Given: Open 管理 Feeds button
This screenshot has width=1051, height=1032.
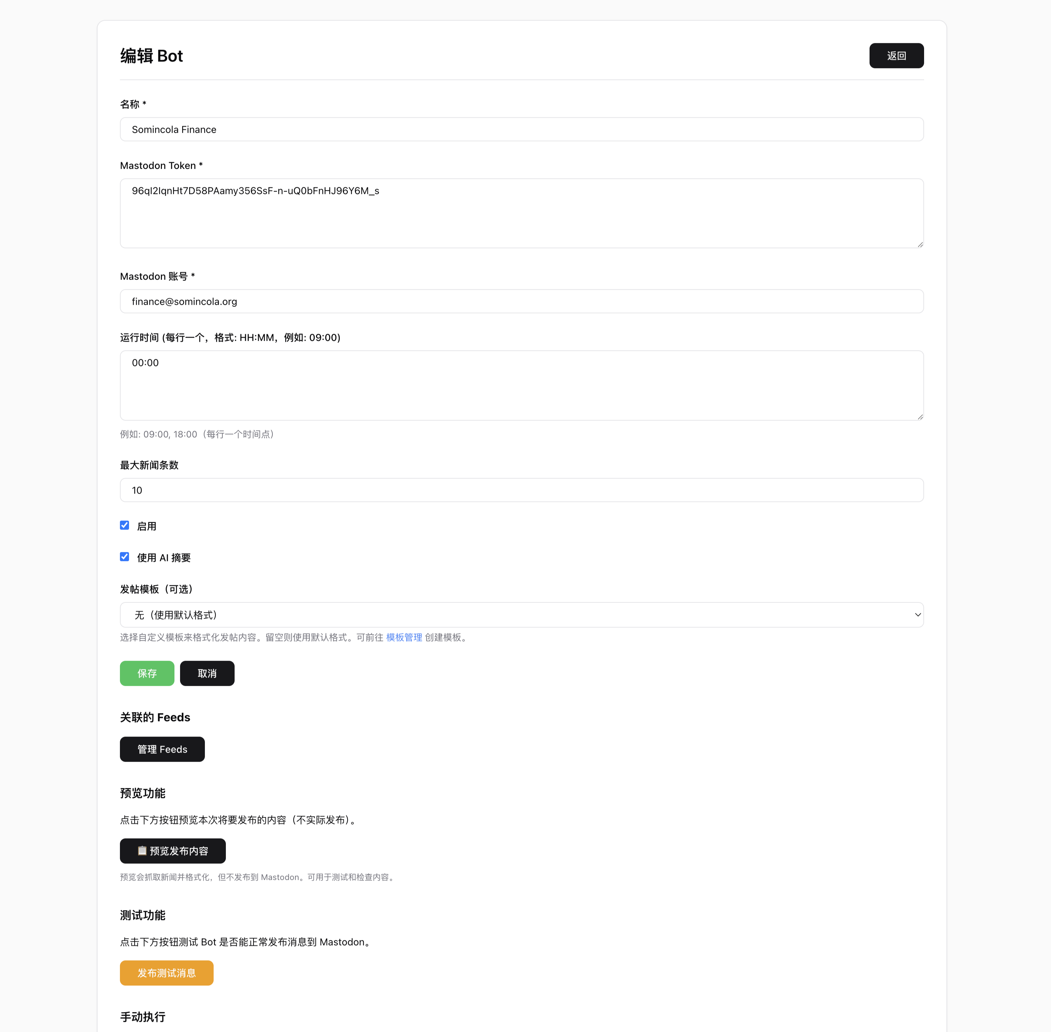Looking at the screenshot, I should click(x=162, y=749).
